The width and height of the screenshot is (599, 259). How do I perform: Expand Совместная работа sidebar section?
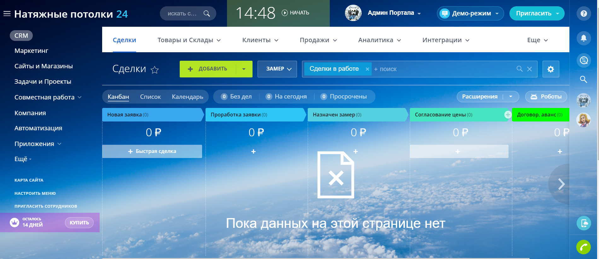point(80,97)
